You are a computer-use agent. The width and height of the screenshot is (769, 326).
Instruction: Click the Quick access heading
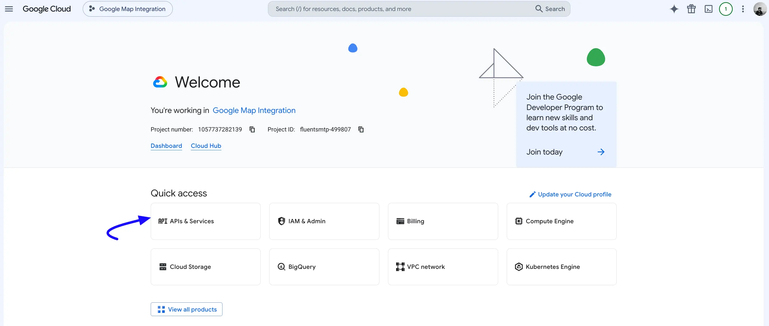click(179, 193)
